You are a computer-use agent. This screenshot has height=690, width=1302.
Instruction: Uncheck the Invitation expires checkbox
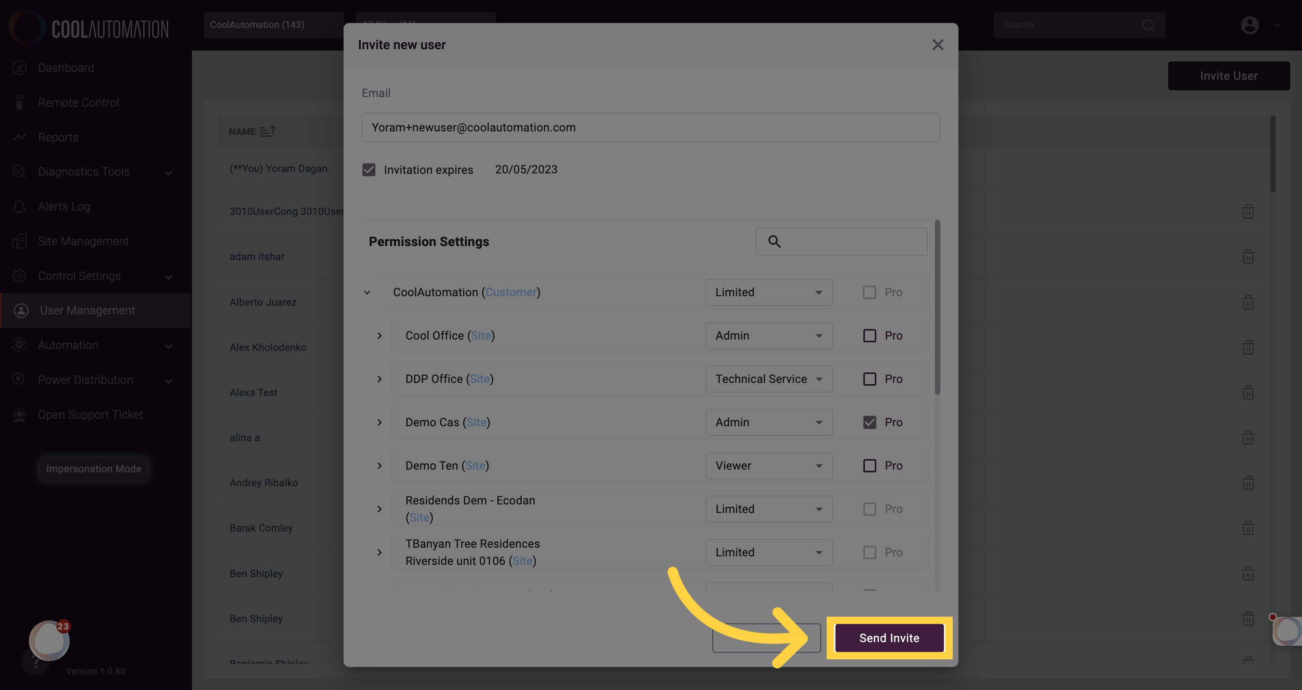pyautogui.click(x=369, y=170)
